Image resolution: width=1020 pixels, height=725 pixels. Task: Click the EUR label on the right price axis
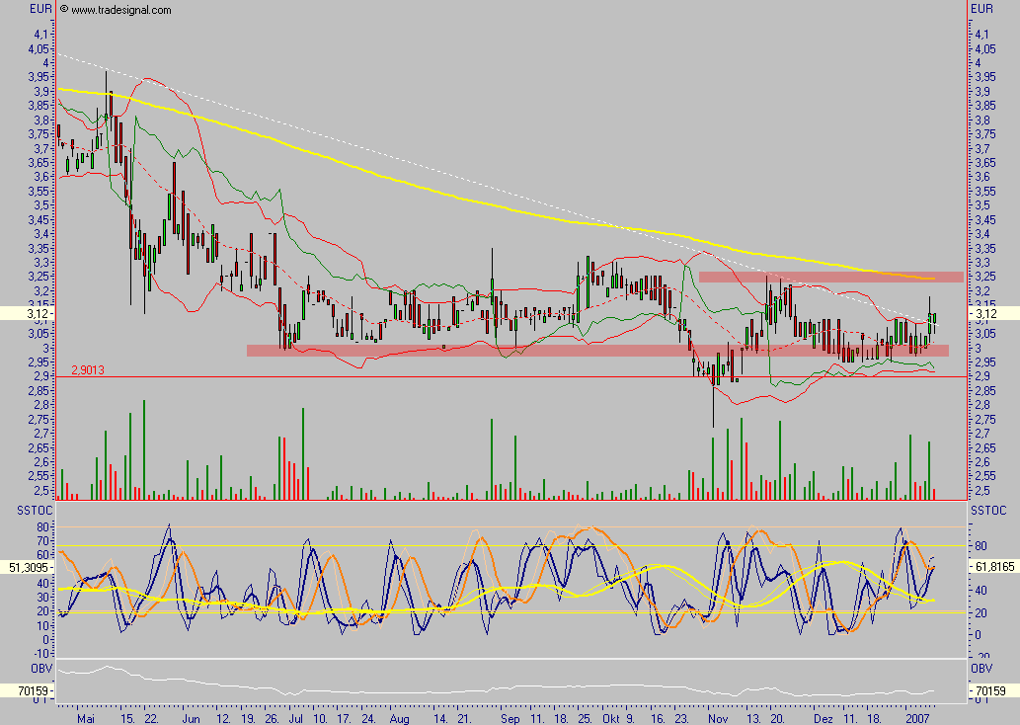coord(981,7)
